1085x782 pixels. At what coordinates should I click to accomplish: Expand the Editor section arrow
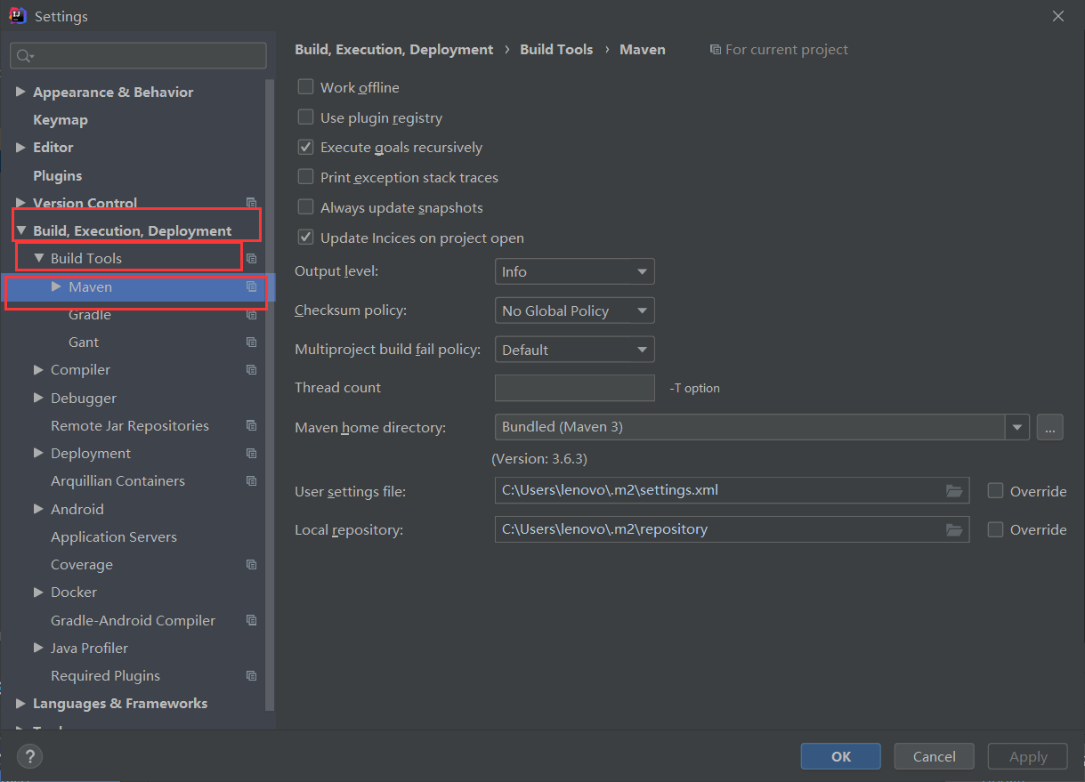point(20,147)
